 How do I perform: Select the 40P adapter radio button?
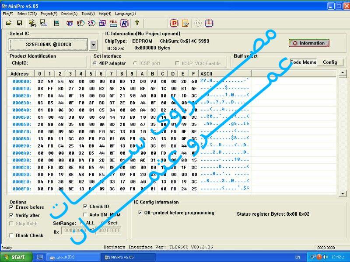click(x=95, y=63)
